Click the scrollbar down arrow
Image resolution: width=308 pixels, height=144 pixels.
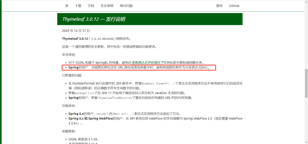point(306,142)
